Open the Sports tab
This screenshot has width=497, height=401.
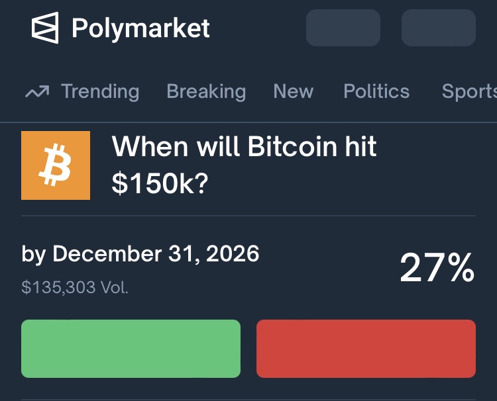click(469, 91)
